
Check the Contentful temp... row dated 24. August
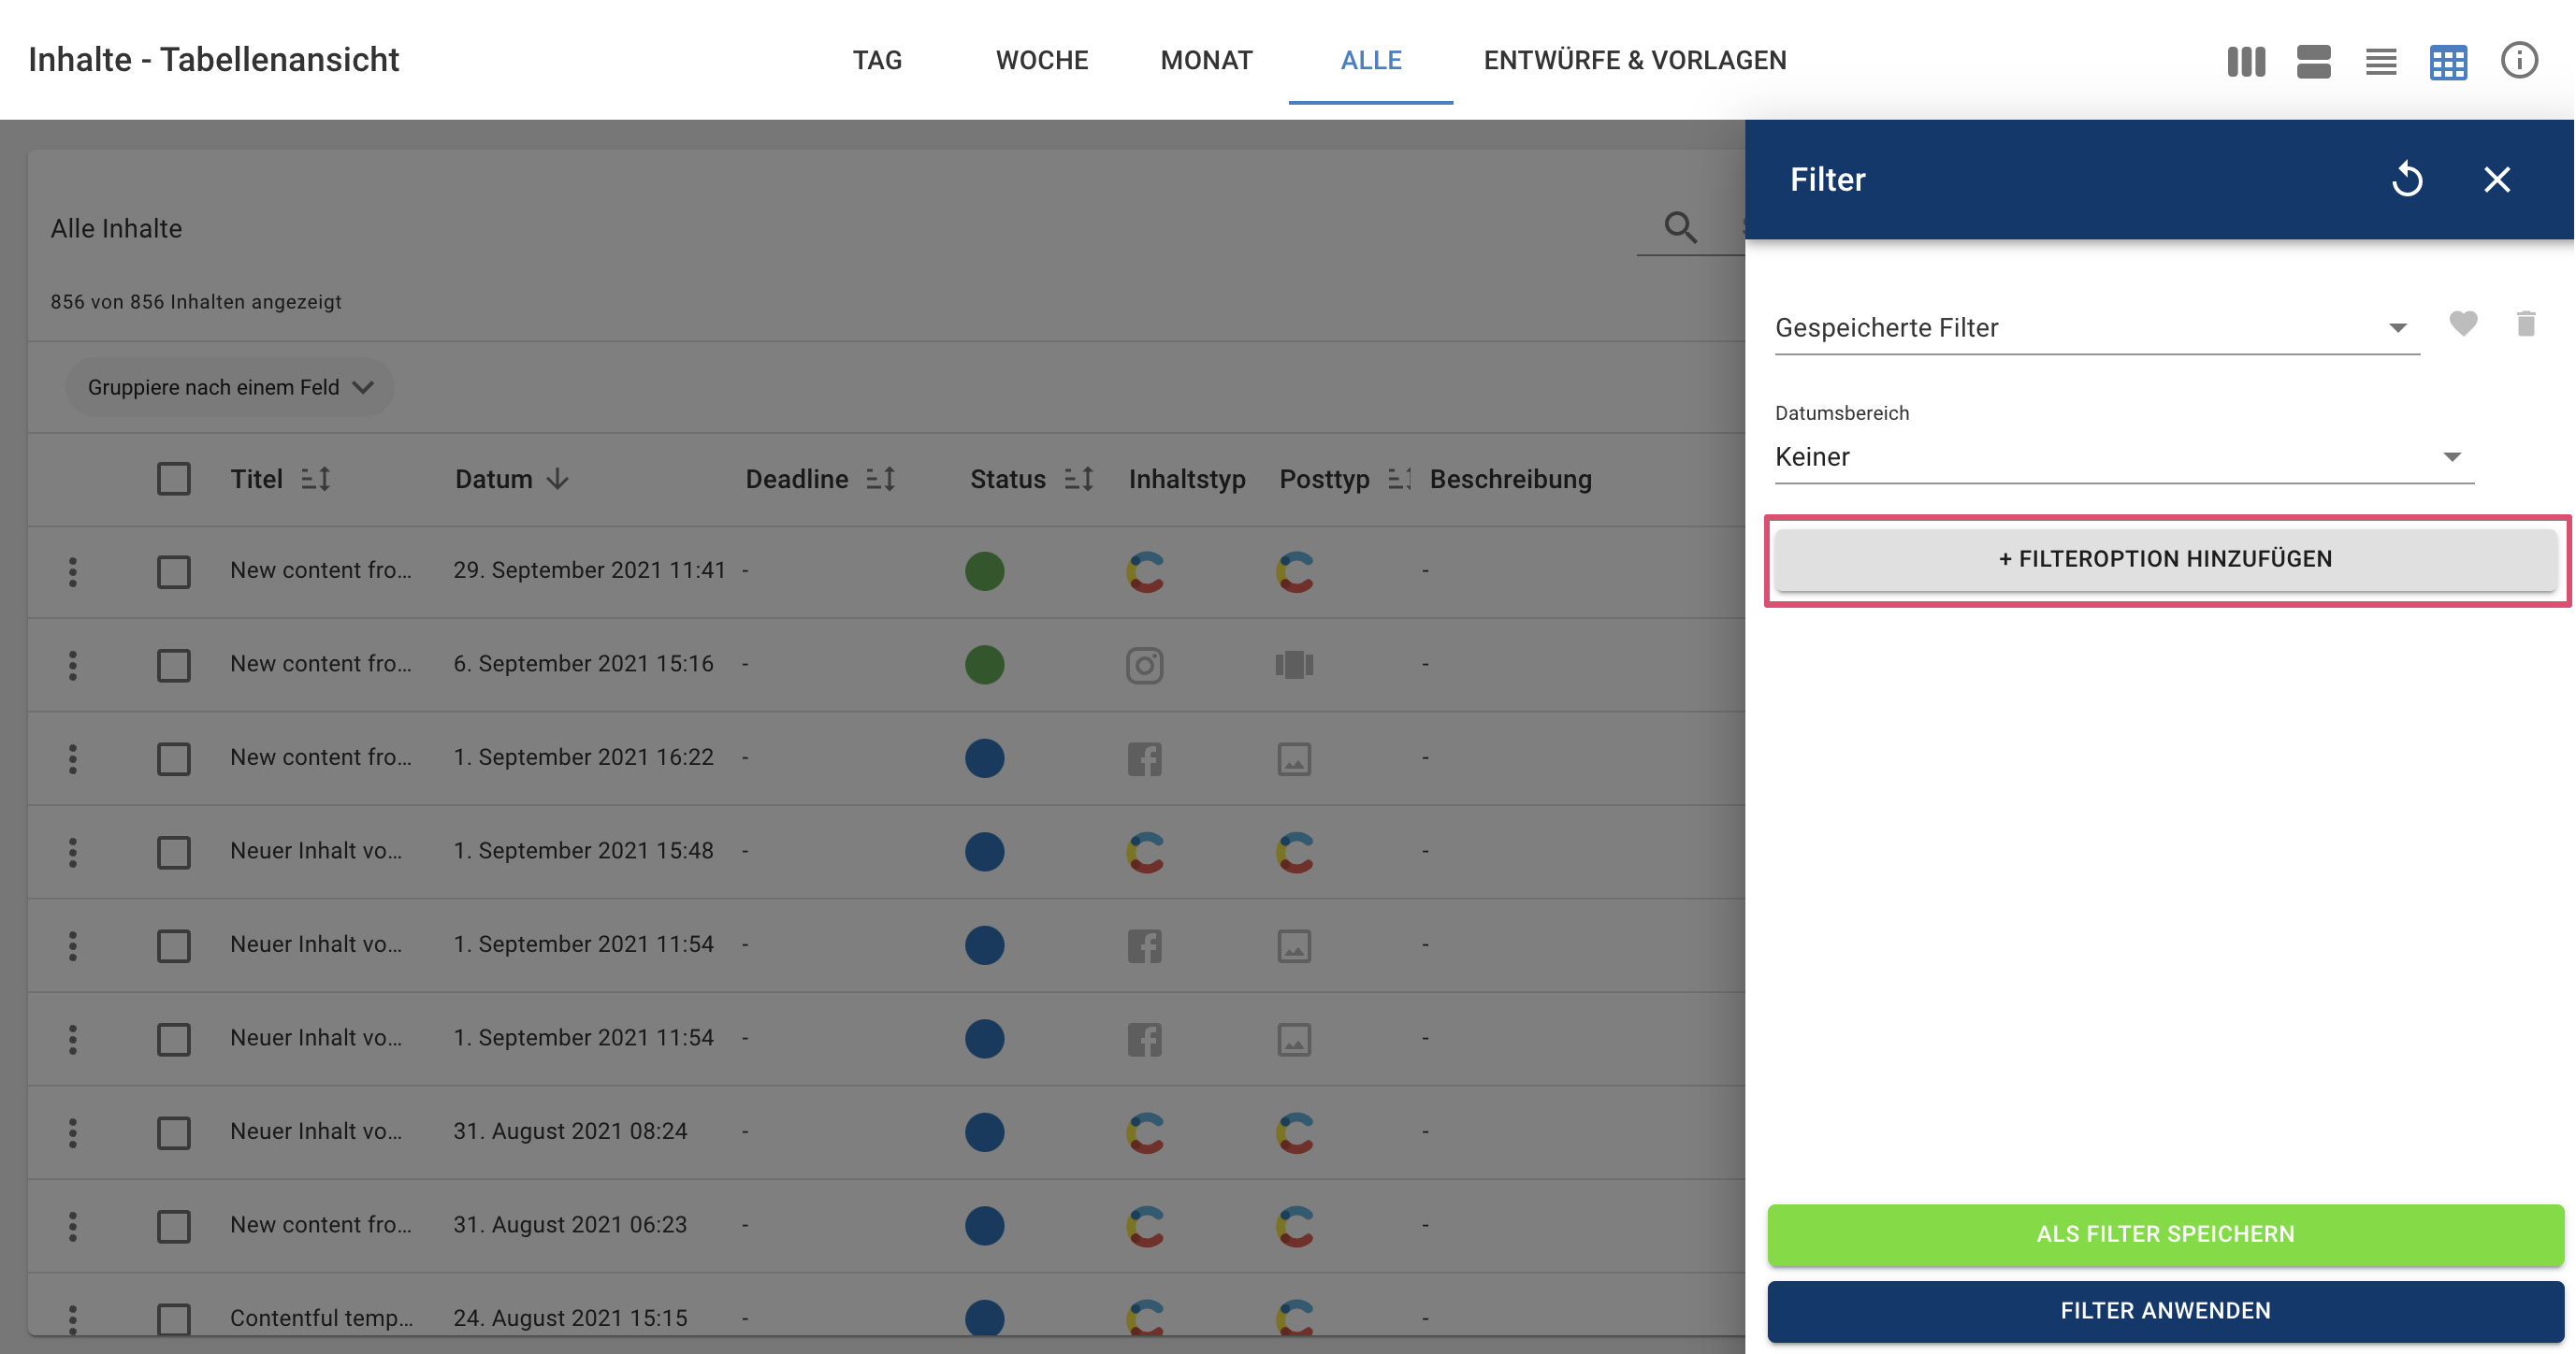173,1318
